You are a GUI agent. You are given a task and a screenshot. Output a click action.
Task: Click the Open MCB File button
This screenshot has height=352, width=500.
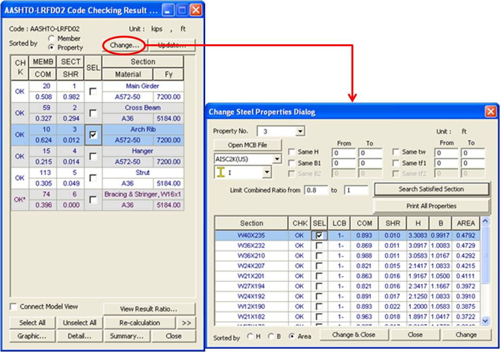247,145
